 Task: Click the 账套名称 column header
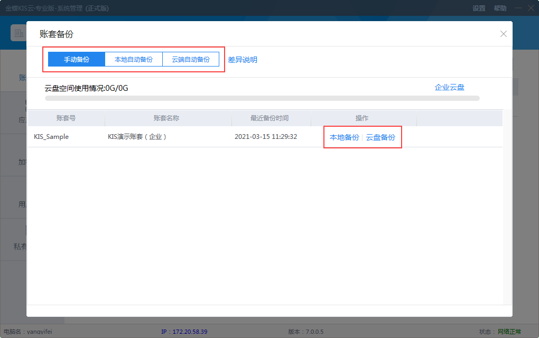point(166,118)
